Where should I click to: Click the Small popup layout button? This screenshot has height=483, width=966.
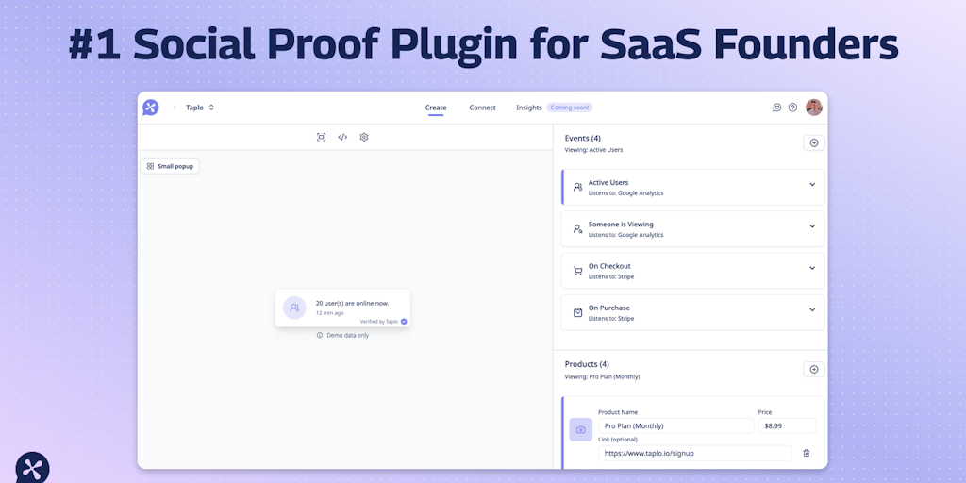[x=170, y=166]
